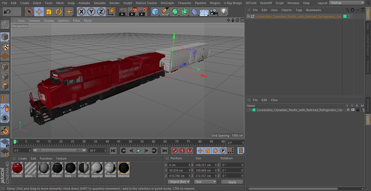The image size is (371, 191).
Task: Open the viewport Cameras menu
Action: tap(34, 21)
